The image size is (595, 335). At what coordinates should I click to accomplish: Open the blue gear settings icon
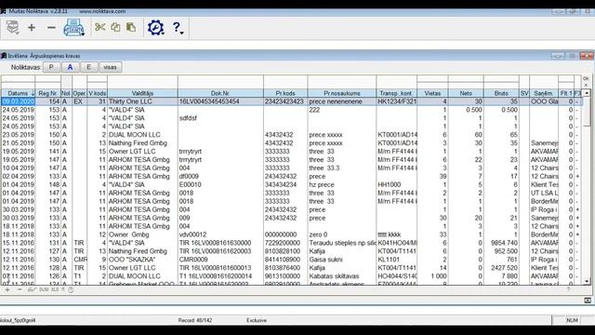pyautogui.click(x=155, y=28)
